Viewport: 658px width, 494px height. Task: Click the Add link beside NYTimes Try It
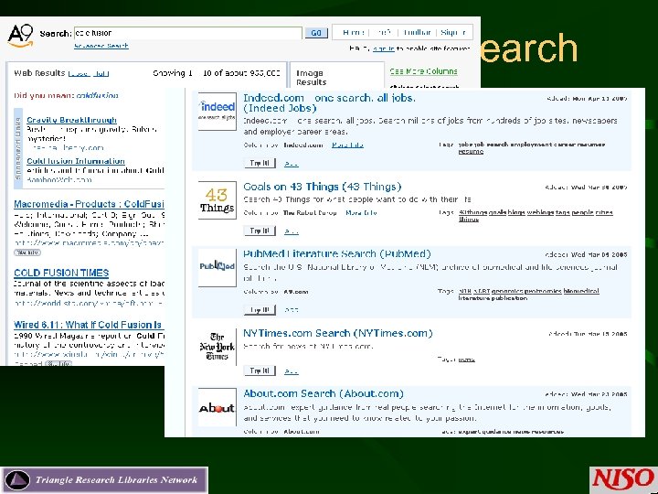pyautogui.click(x=292, y=371)
